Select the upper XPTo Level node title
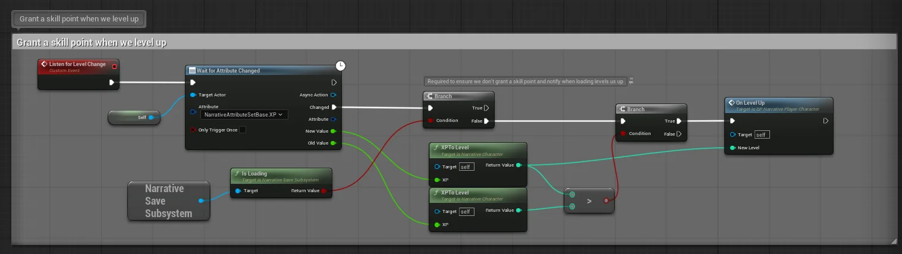 455,148
